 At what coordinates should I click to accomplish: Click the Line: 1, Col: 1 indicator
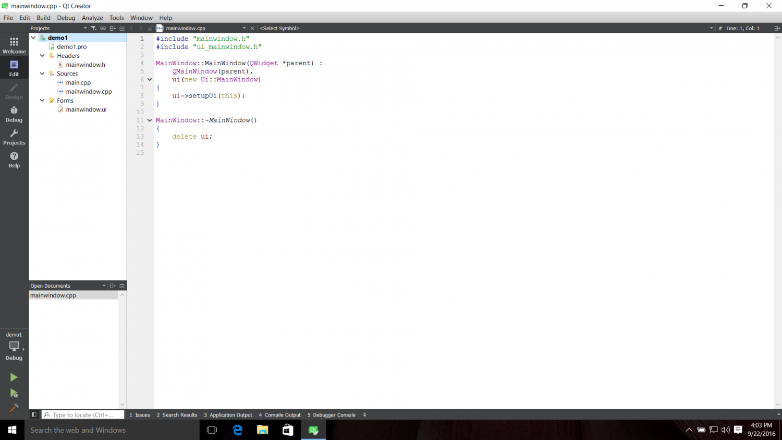[x=742, y=28]
